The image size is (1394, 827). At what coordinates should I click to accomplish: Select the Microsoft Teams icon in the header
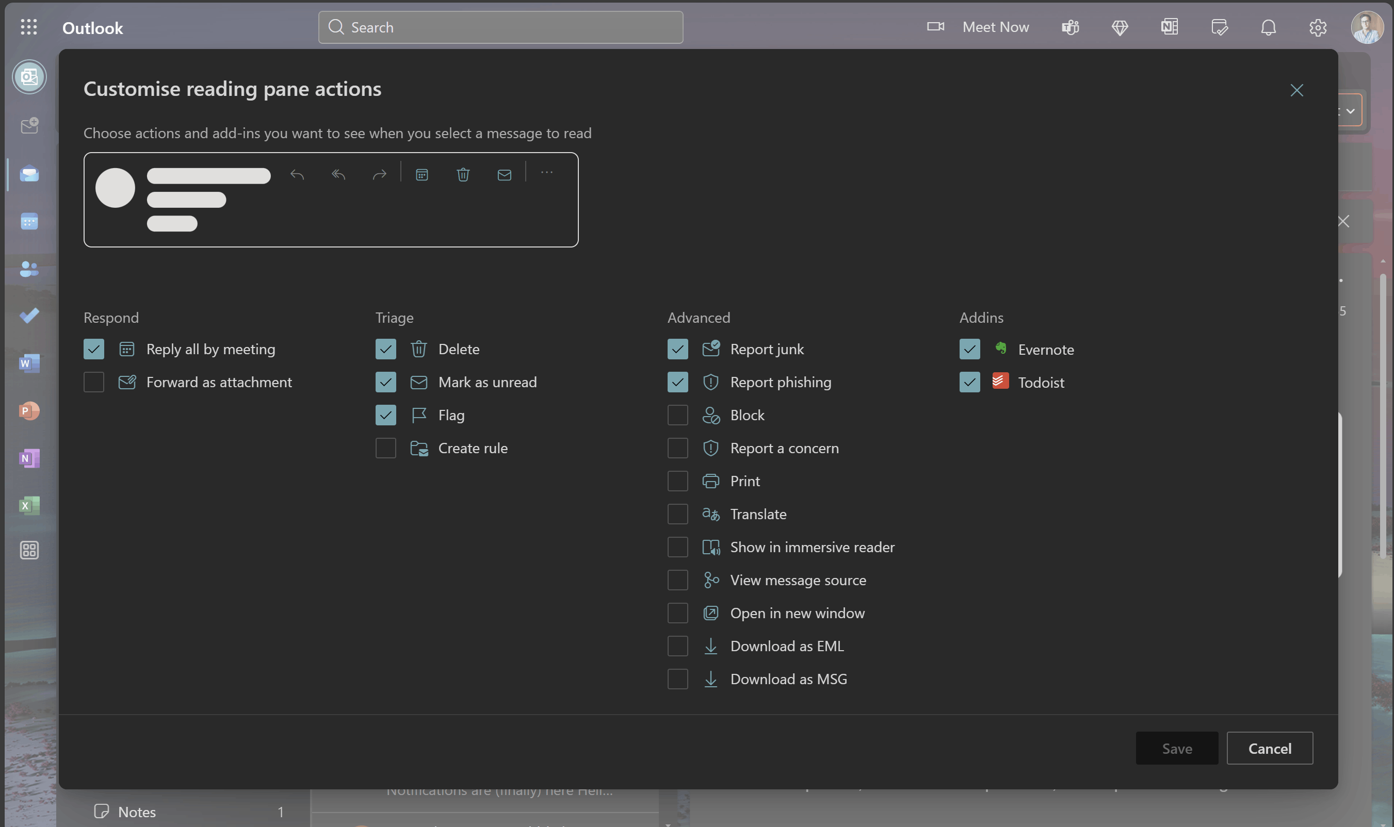1070,27
